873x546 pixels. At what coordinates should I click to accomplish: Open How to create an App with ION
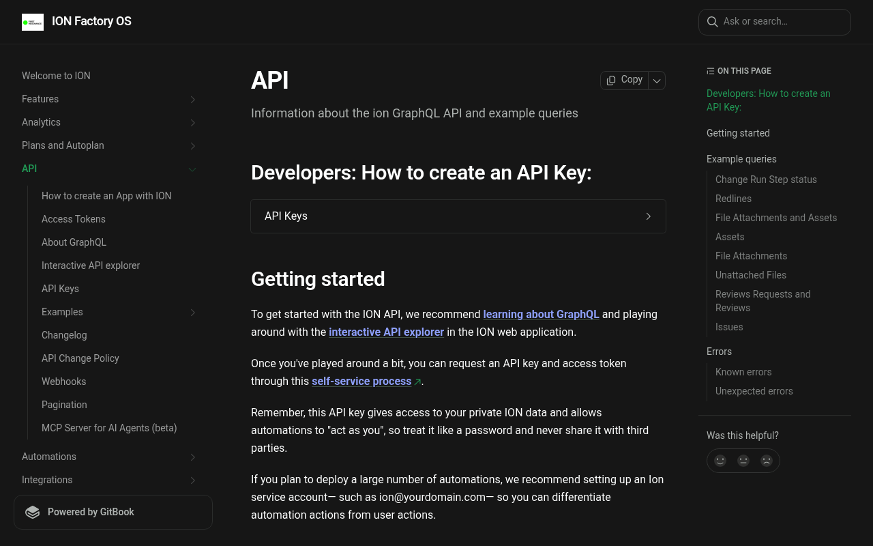(x=106, y=196)
